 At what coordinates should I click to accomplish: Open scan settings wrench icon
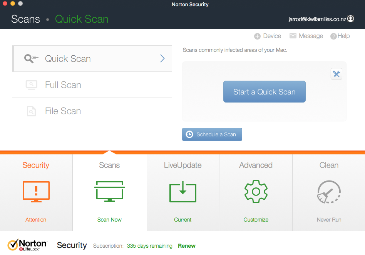[x=337, y=74]
